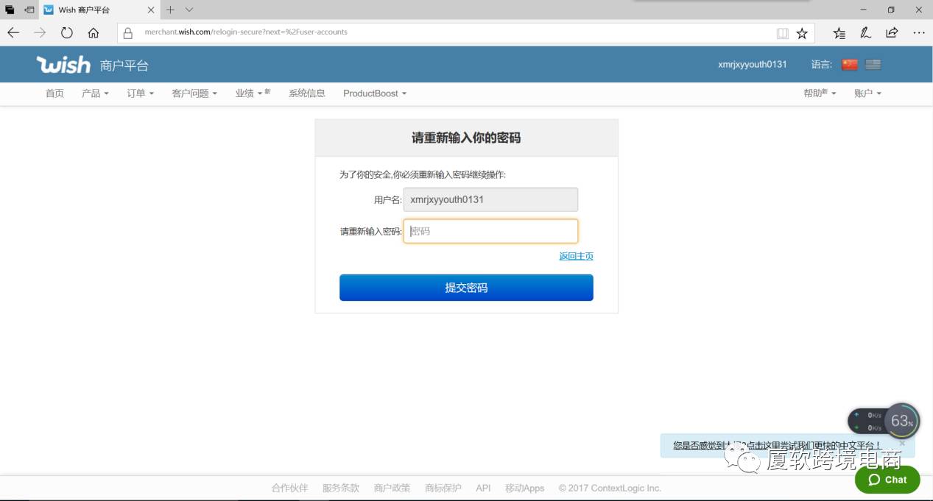
Task: Click the Wish logo
Action: pyautogui.click(x=63, y=65)
